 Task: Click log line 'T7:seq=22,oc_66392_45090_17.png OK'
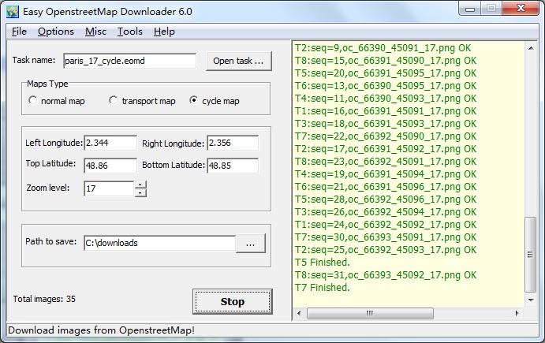click(x=386, y=136)
